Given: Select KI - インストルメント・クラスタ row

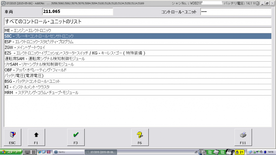Looking at the screenshot, I should (138, 87).
